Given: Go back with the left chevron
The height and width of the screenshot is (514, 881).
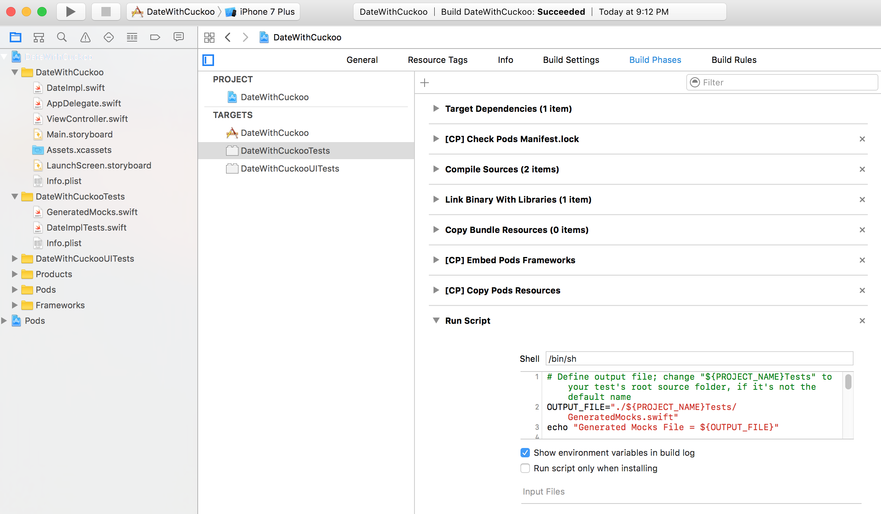Looking at the screenshot, I should [228, 37].
